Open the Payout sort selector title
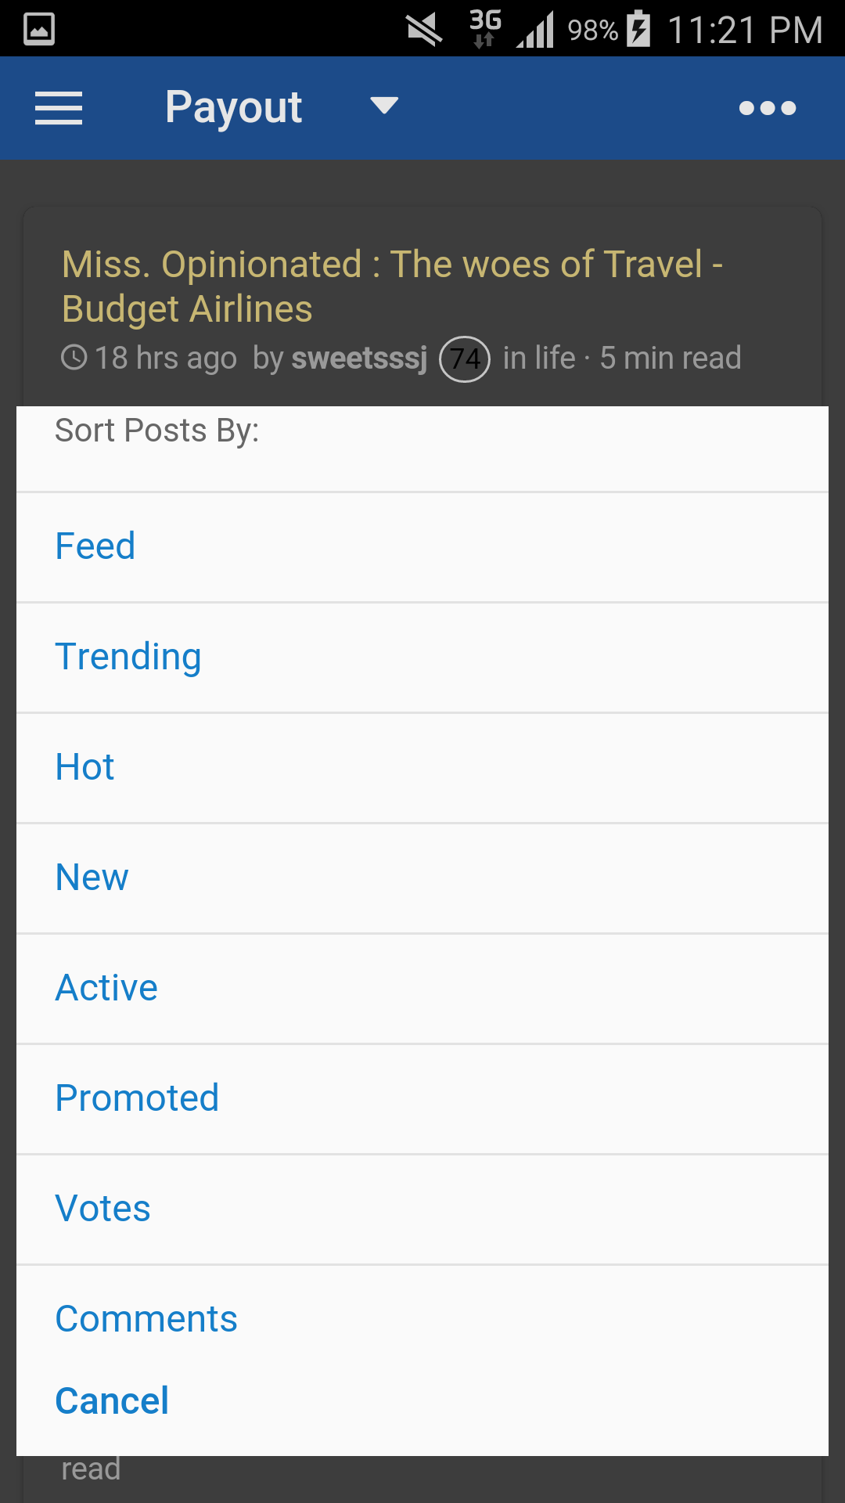This screenshot has height=1503, width=845. pyautogui.click(x=233, y=107)
